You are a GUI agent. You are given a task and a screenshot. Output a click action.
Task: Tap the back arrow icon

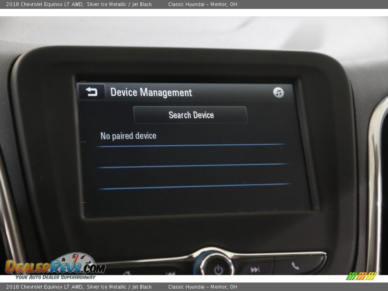91,92
